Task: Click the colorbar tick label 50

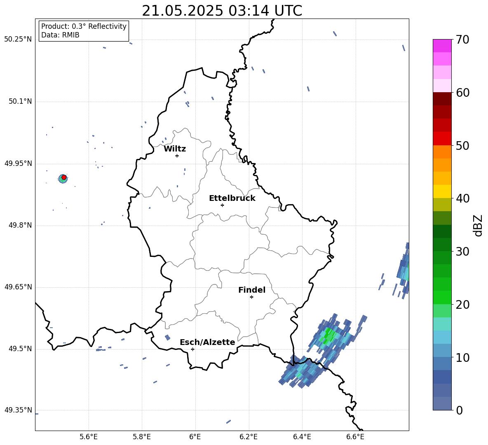Action: click(x=462, y=145)
